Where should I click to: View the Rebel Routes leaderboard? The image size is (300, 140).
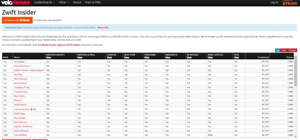click(x=210, y=57)
